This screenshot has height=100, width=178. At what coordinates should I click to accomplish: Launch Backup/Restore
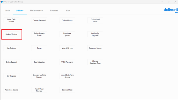coord(11,34)
